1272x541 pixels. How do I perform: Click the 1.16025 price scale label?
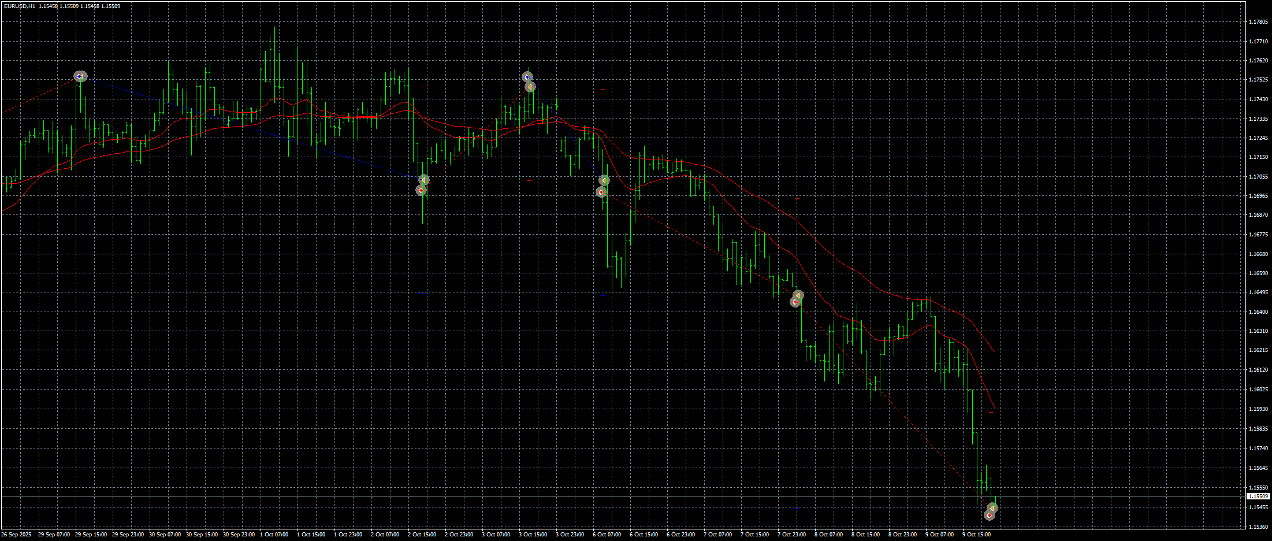click(x=1258, y=390)
